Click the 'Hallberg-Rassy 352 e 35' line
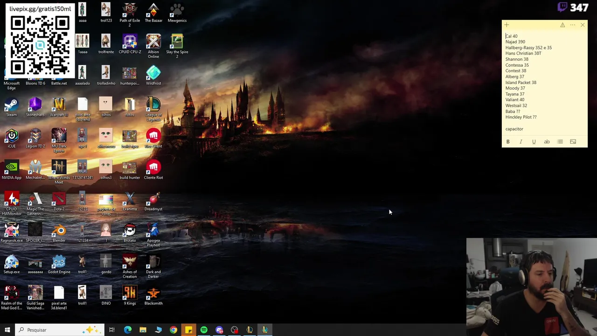 click(528, 48)
